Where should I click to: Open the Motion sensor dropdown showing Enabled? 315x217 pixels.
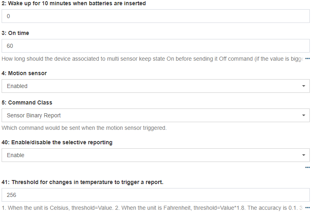[x=155, y=86]
